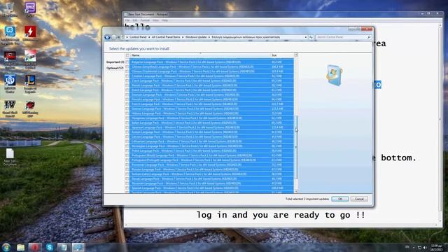Image resolution: width=448 pixels, height=252 pixels.
Task: Click the Notepad horizontal scrollbar
Action: pos(281,225)
